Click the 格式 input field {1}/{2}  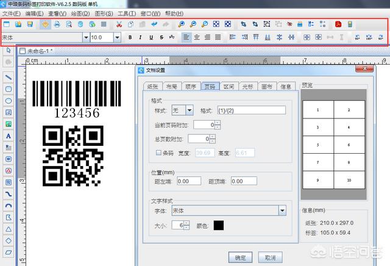[252, 110]
